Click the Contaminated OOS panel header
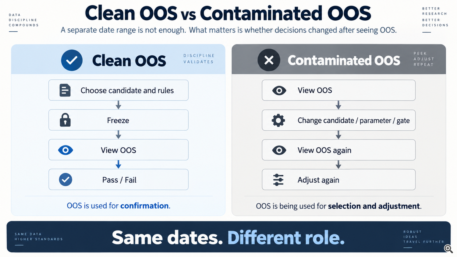 (x=339, y=59)
